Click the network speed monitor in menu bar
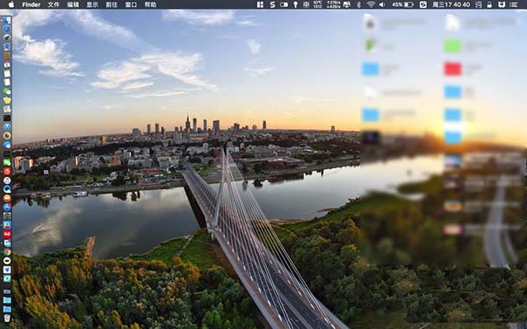 tap(334, 4)
